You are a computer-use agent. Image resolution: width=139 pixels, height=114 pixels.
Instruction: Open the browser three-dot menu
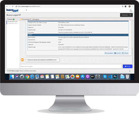point(133,6)
